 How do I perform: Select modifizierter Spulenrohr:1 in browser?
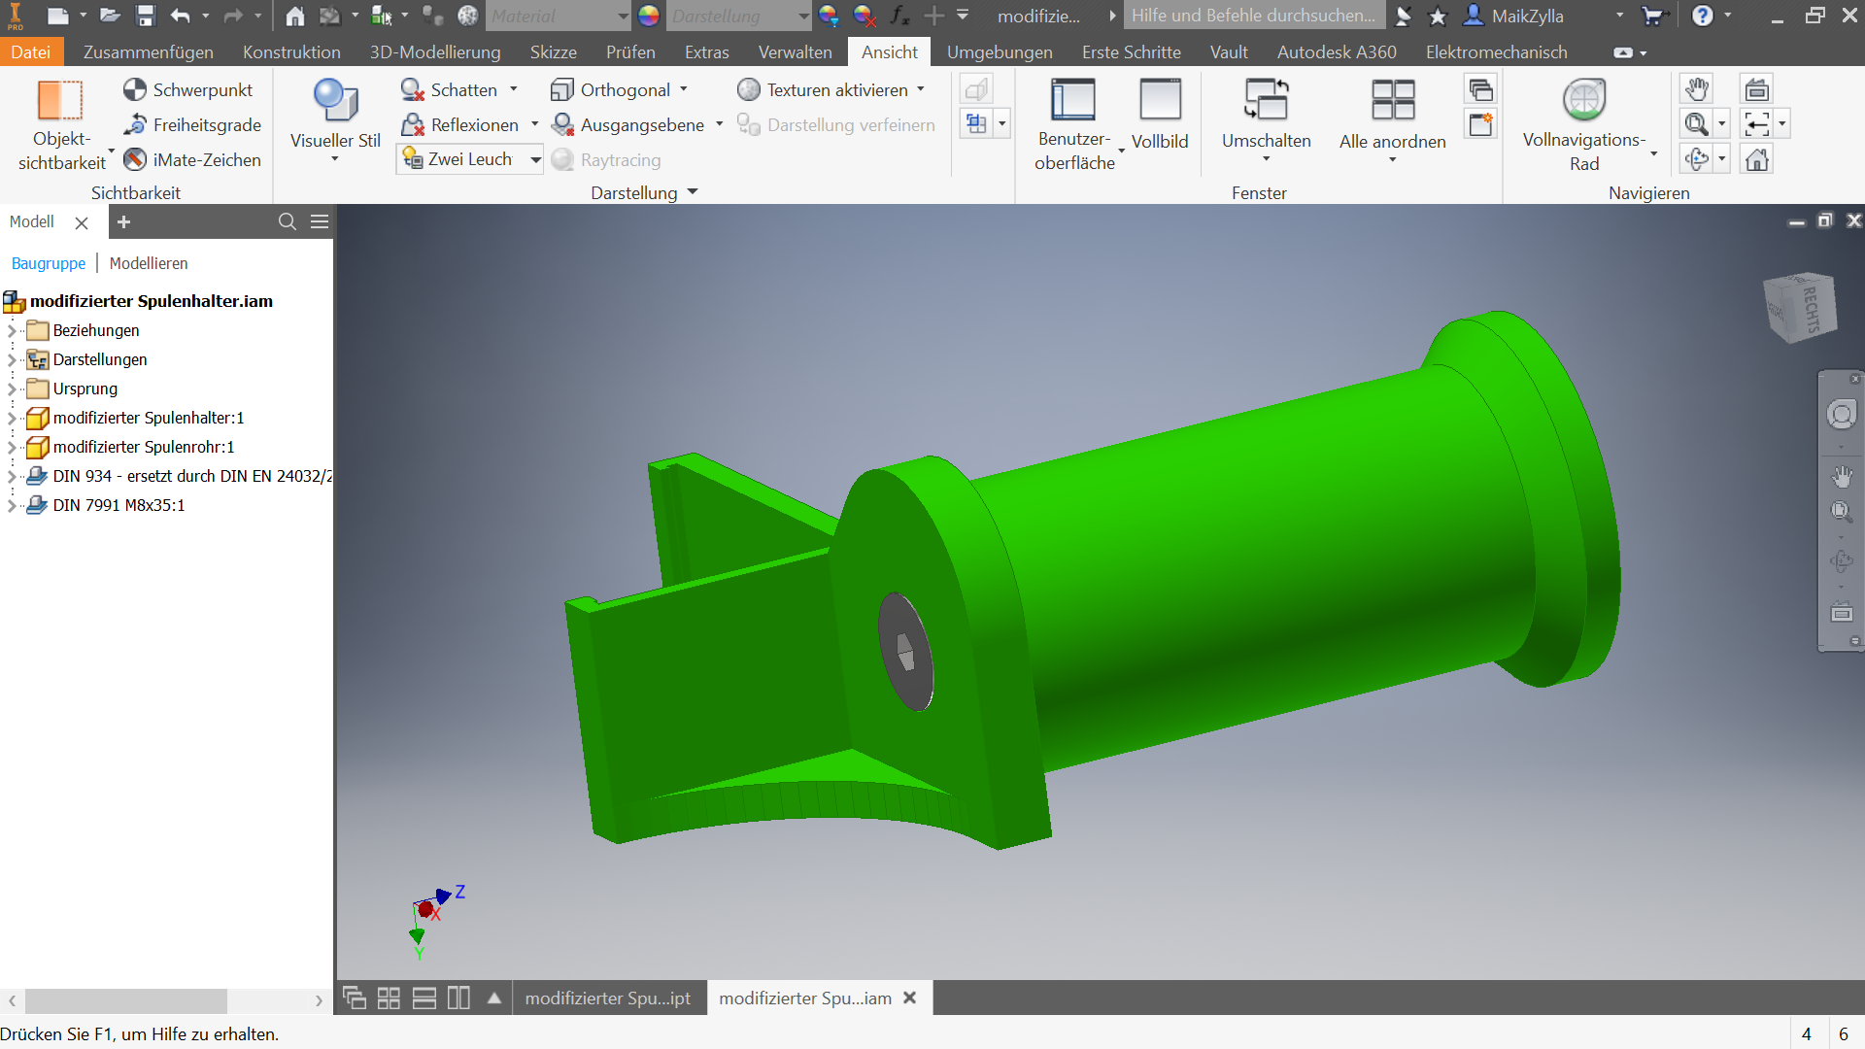coord(144,447)
